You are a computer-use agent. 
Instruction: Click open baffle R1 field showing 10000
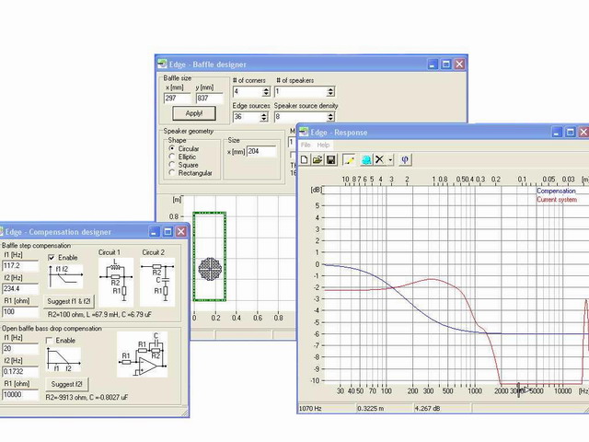[x=20, y=395]
